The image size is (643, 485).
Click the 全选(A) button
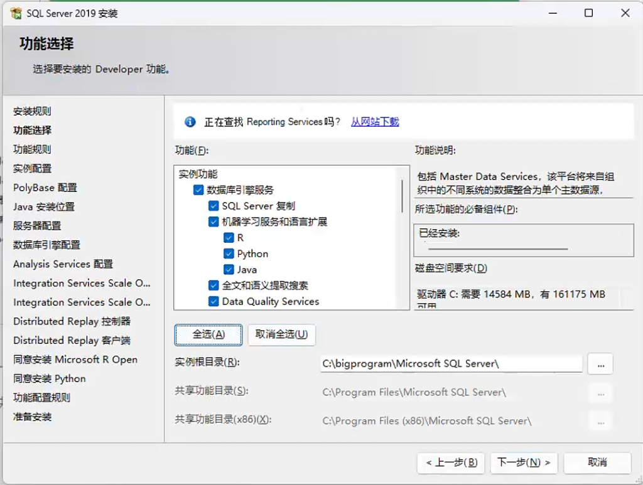(x=208, y=334)
